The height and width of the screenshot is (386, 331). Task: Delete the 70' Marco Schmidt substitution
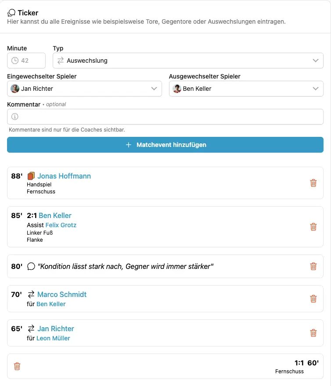point(313,299)
